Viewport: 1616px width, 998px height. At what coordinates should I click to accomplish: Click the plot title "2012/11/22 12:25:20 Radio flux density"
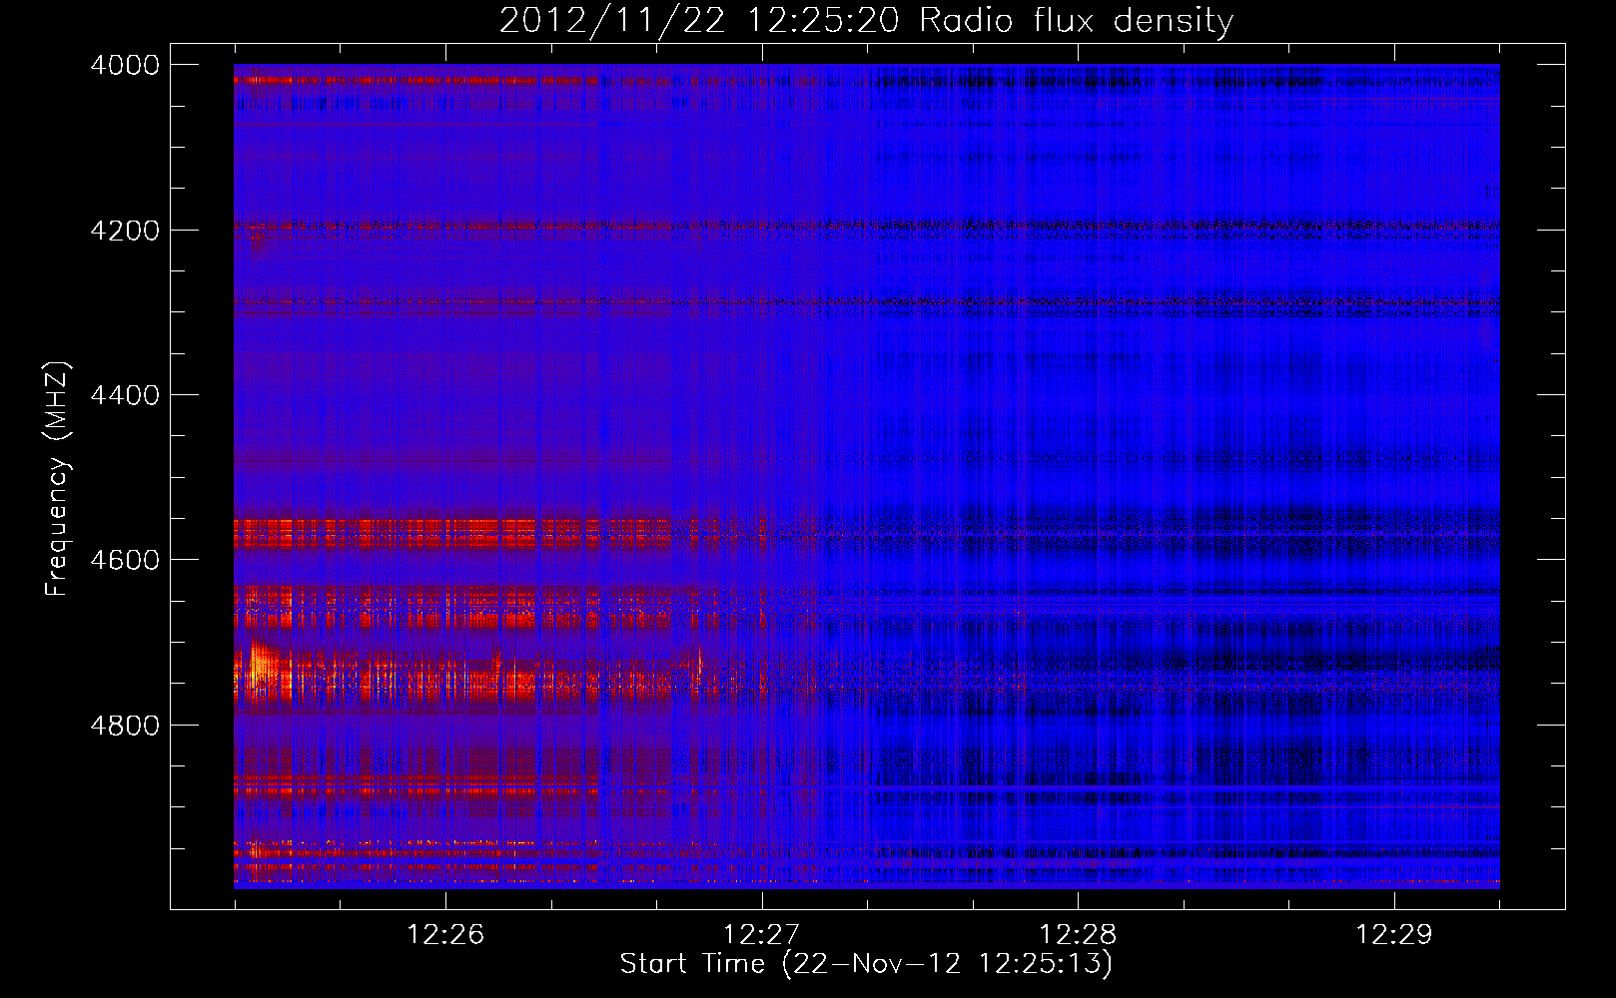(866, 20)
